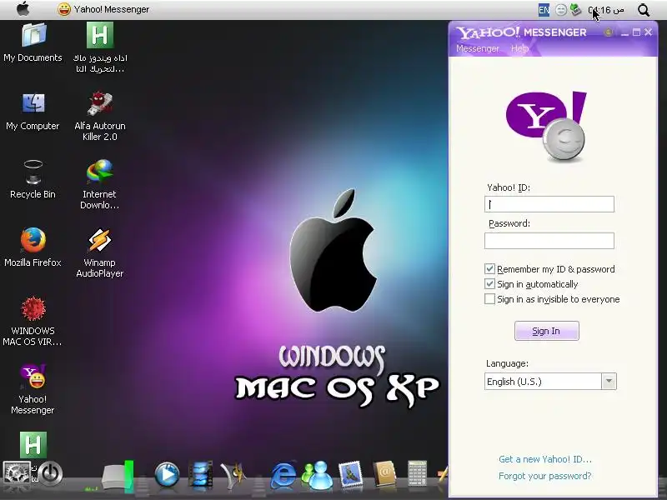Click the Yahoo smiley tray icon
The height and width of the screenshot is (500, 667).
point(561,10)
